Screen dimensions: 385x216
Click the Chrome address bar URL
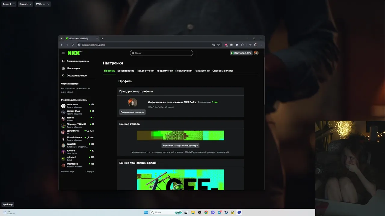pos(94,45)
